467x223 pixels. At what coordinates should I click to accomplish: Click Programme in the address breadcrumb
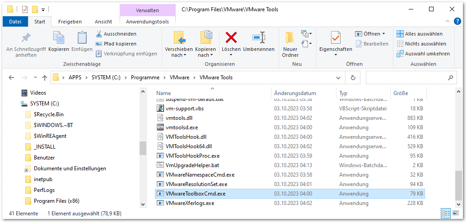point(145,77)
